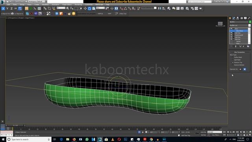Switch to the Modify panel tab
The image size is (252, 142).
coord(234,18)
